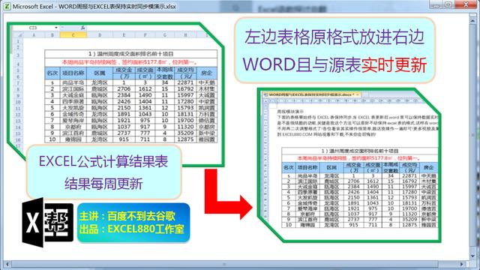This screenshot has height=270, width=480.
Task: Click the Excel application icon in title bar
Action: click(x=7, y=6)
